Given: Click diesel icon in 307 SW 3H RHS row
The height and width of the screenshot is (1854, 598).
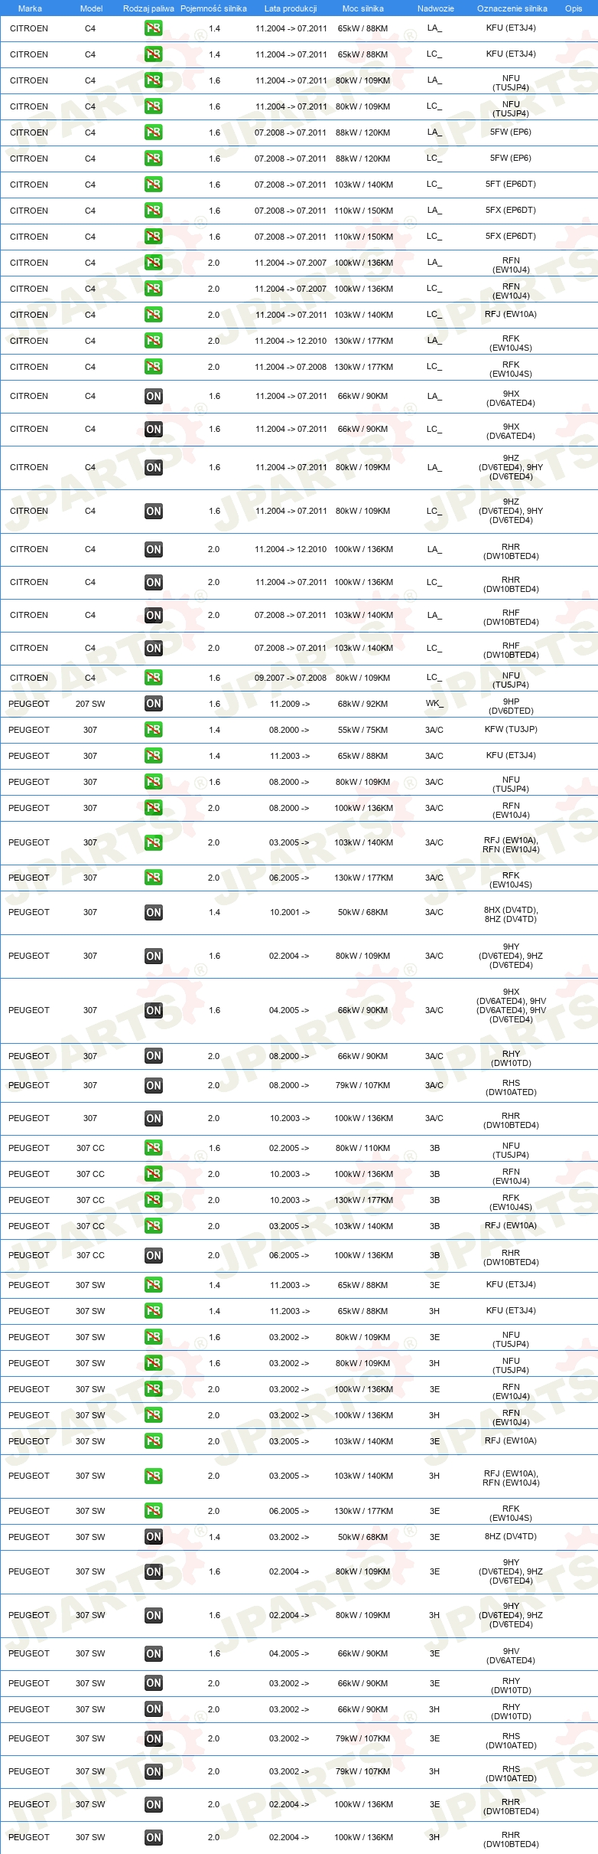Looking at the screenshot, I should click(x=153, y=1771).
